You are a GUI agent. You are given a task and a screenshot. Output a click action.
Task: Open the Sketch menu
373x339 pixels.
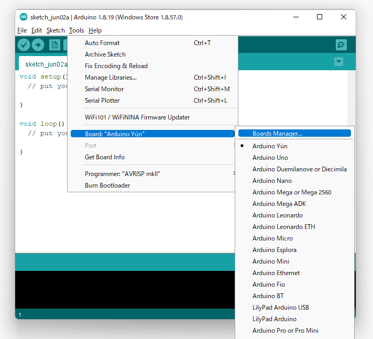tap(56, 30)
